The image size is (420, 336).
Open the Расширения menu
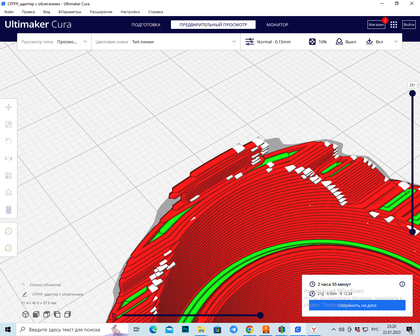(x=101, y=12)
